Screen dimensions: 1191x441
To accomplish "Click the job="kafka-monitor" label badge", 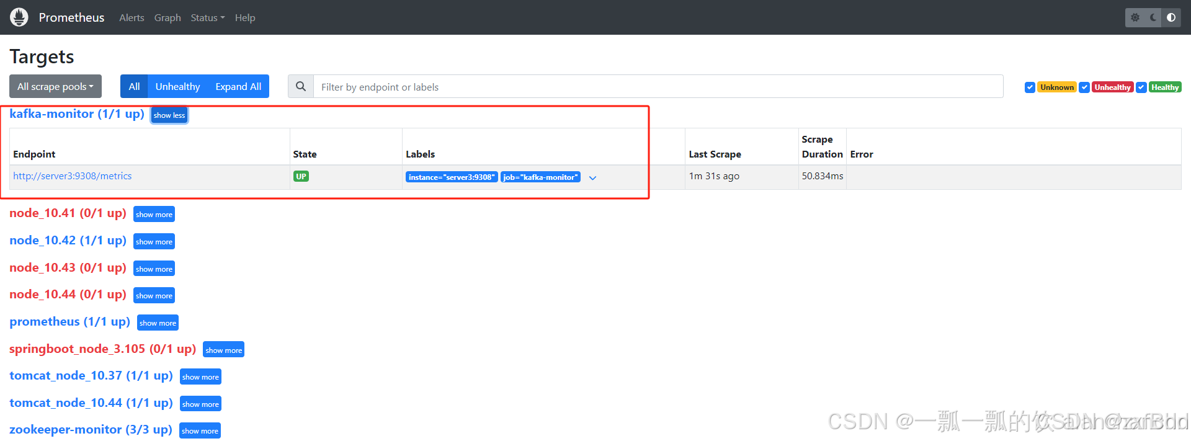I will [540, 177].
